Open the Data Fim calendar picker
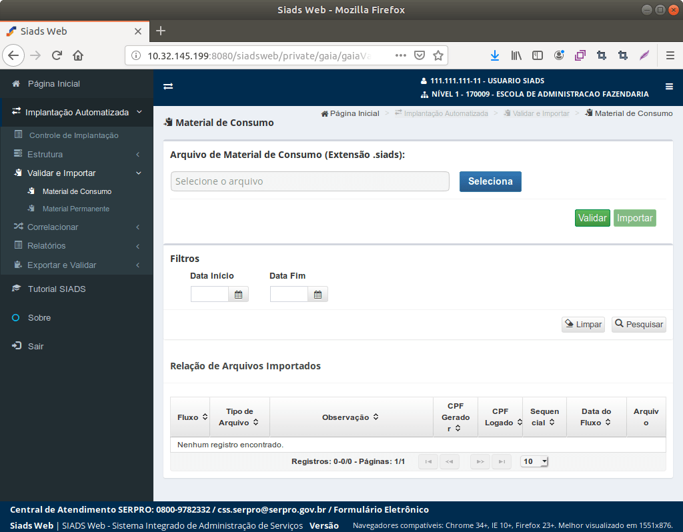Viewport: 683px width, 532px height. click(317, 295)
